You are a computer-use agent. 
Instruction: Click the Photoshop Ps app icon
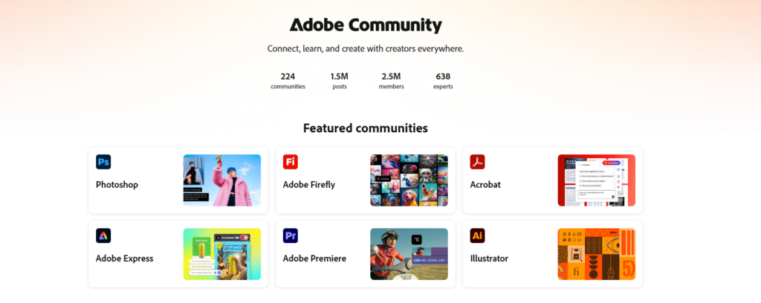coord(103,162)
